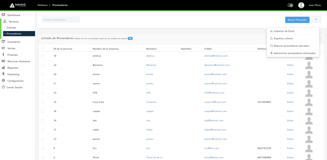The height and width of the screenshot is (160, 327).
Task: Open the user profile avatar
Action: [x=301, y=5]
